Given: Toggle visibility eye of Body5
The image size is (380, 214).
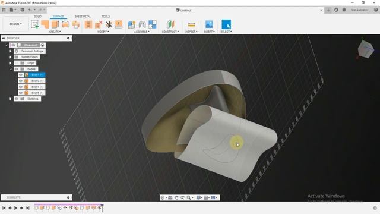Looking at the screenshot, I should pyautogui.click(x=21, y=93).
